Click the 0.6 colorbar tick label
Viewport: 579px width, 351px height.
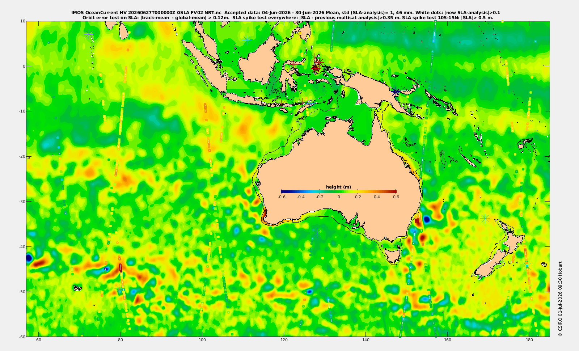tap(396, 197)
